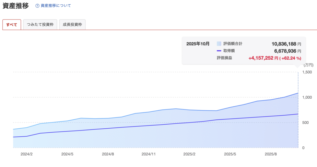Click the 2025/2 x-axis label
Screen dimensions: 317x167
pyautogui.click(x=189, y=154)
